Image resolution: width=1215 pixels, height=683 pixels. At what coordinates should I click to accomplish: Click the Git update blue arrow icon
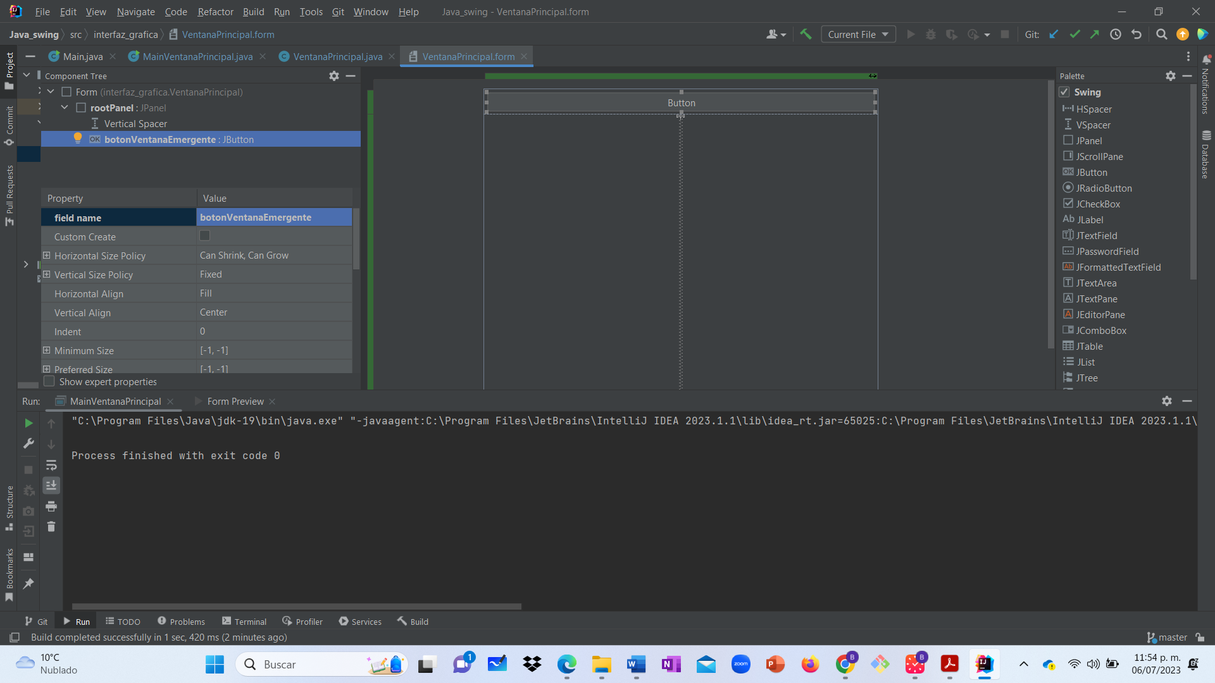click(x=1053, y=34)
